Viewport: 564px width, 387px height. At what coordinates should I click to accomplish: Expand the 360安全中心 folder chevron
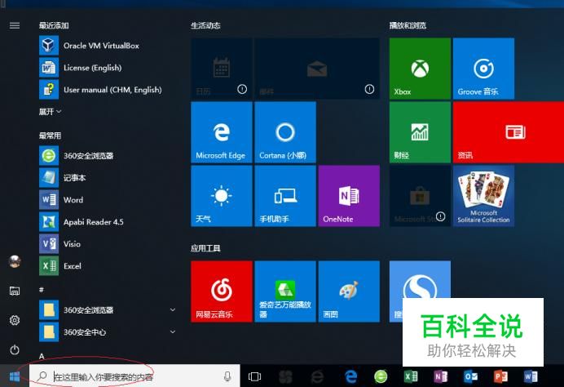pyautogui.click(x=173, y=331)
